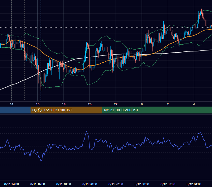Viewport: 212px width, 187px height.
Task: Click the blue session band before London
Action: coord(15,110)
